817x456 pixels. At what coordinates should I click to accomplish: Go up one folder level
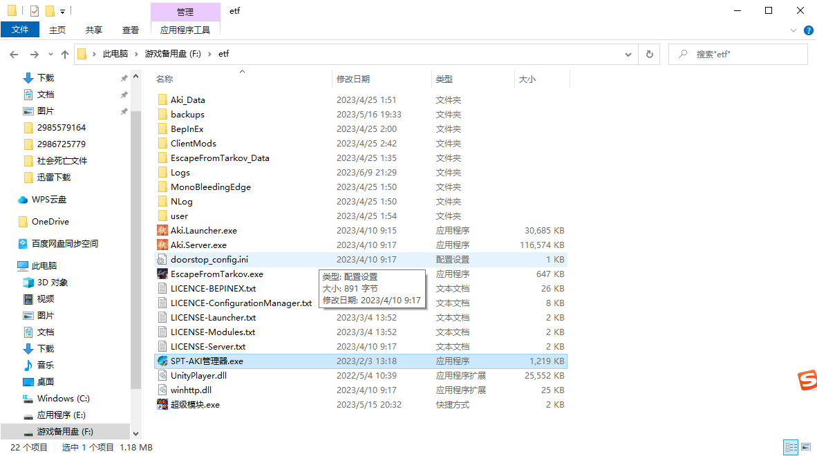(x=64, y=54)
